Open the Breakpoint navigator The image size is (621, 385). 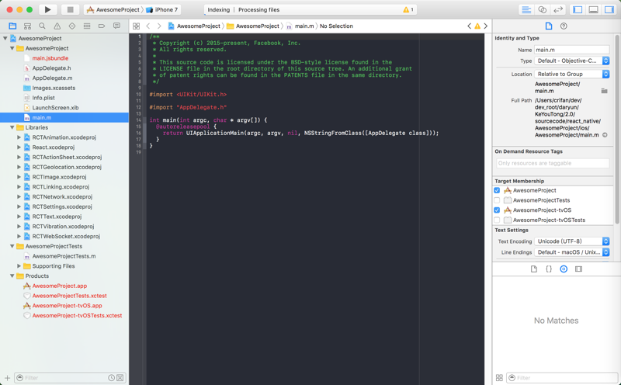click(102, 26)
